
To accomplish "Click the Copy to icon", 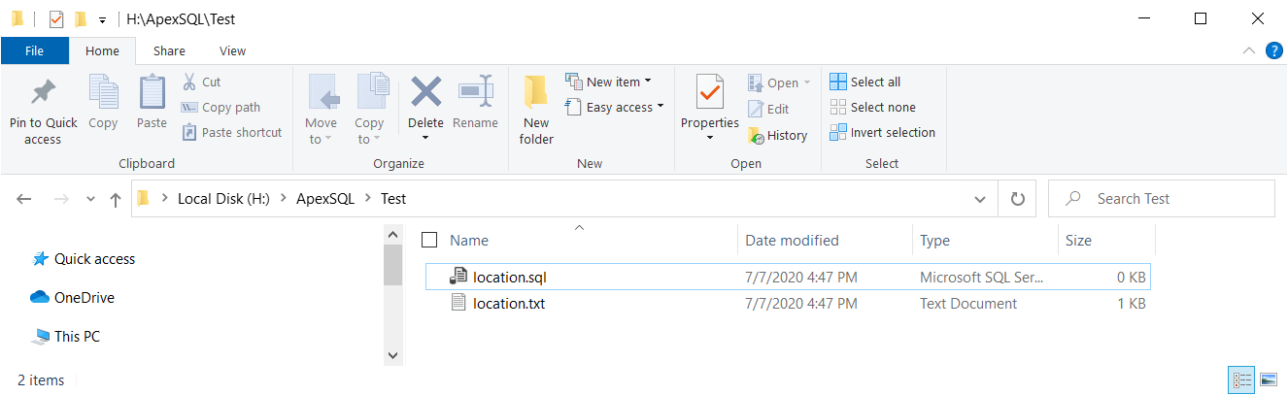I will 370,110.
